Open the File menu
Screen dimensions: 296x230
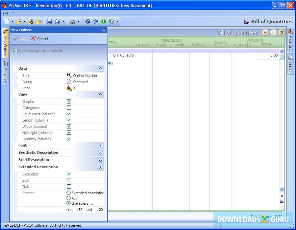[6, 13]
